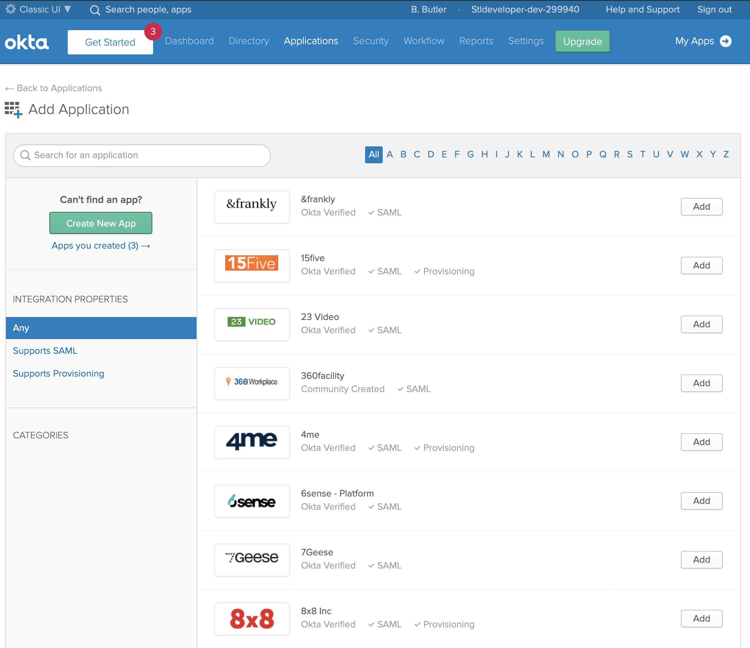Viewport: 750px width, 648px height.
Task: Filter apps by letter G
Action: point(470,154)
